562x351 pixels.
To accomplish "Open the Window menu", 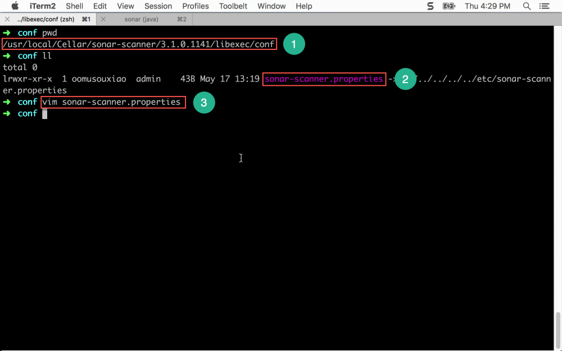I will pyautogui.click(x=271, y=6).
